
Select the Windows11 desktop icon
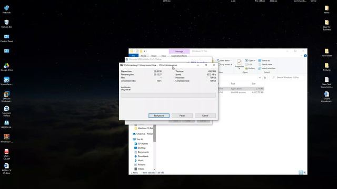coord(6,139)
